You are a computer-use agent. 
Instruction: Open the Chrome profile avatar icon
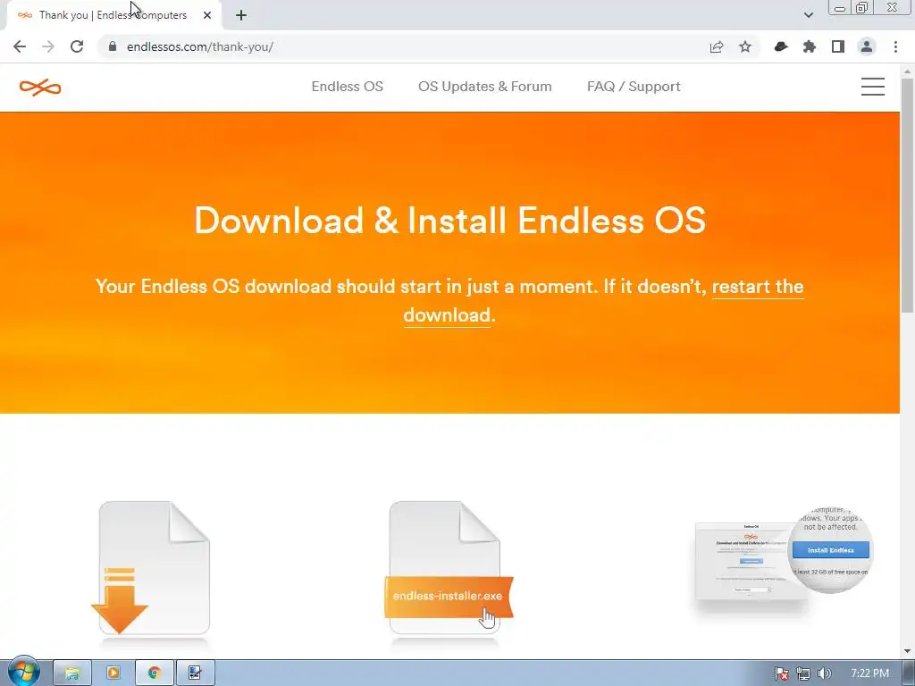[867, 46]
